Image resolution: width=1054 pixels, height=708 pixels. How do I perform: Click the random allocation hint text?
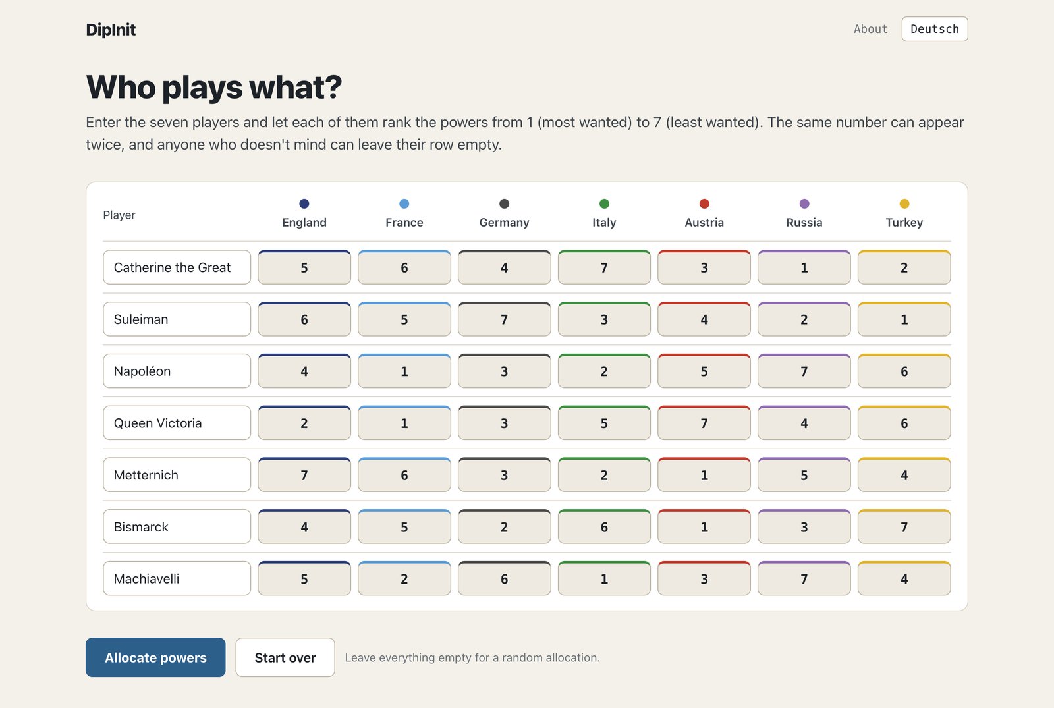(x=472, y=657)
